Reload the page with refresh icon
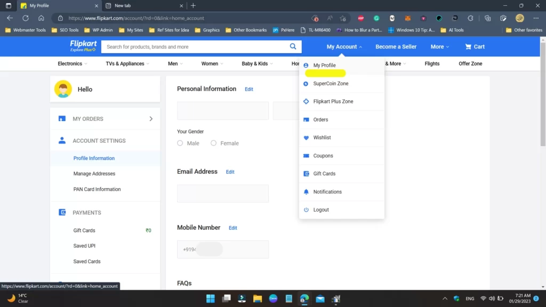 26,18
